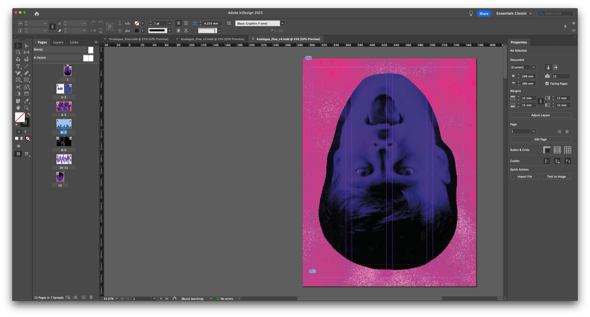This screenshot has width=590, height=317.
Task: Pick the Eyedropper tool
Action: pos(26,101)
